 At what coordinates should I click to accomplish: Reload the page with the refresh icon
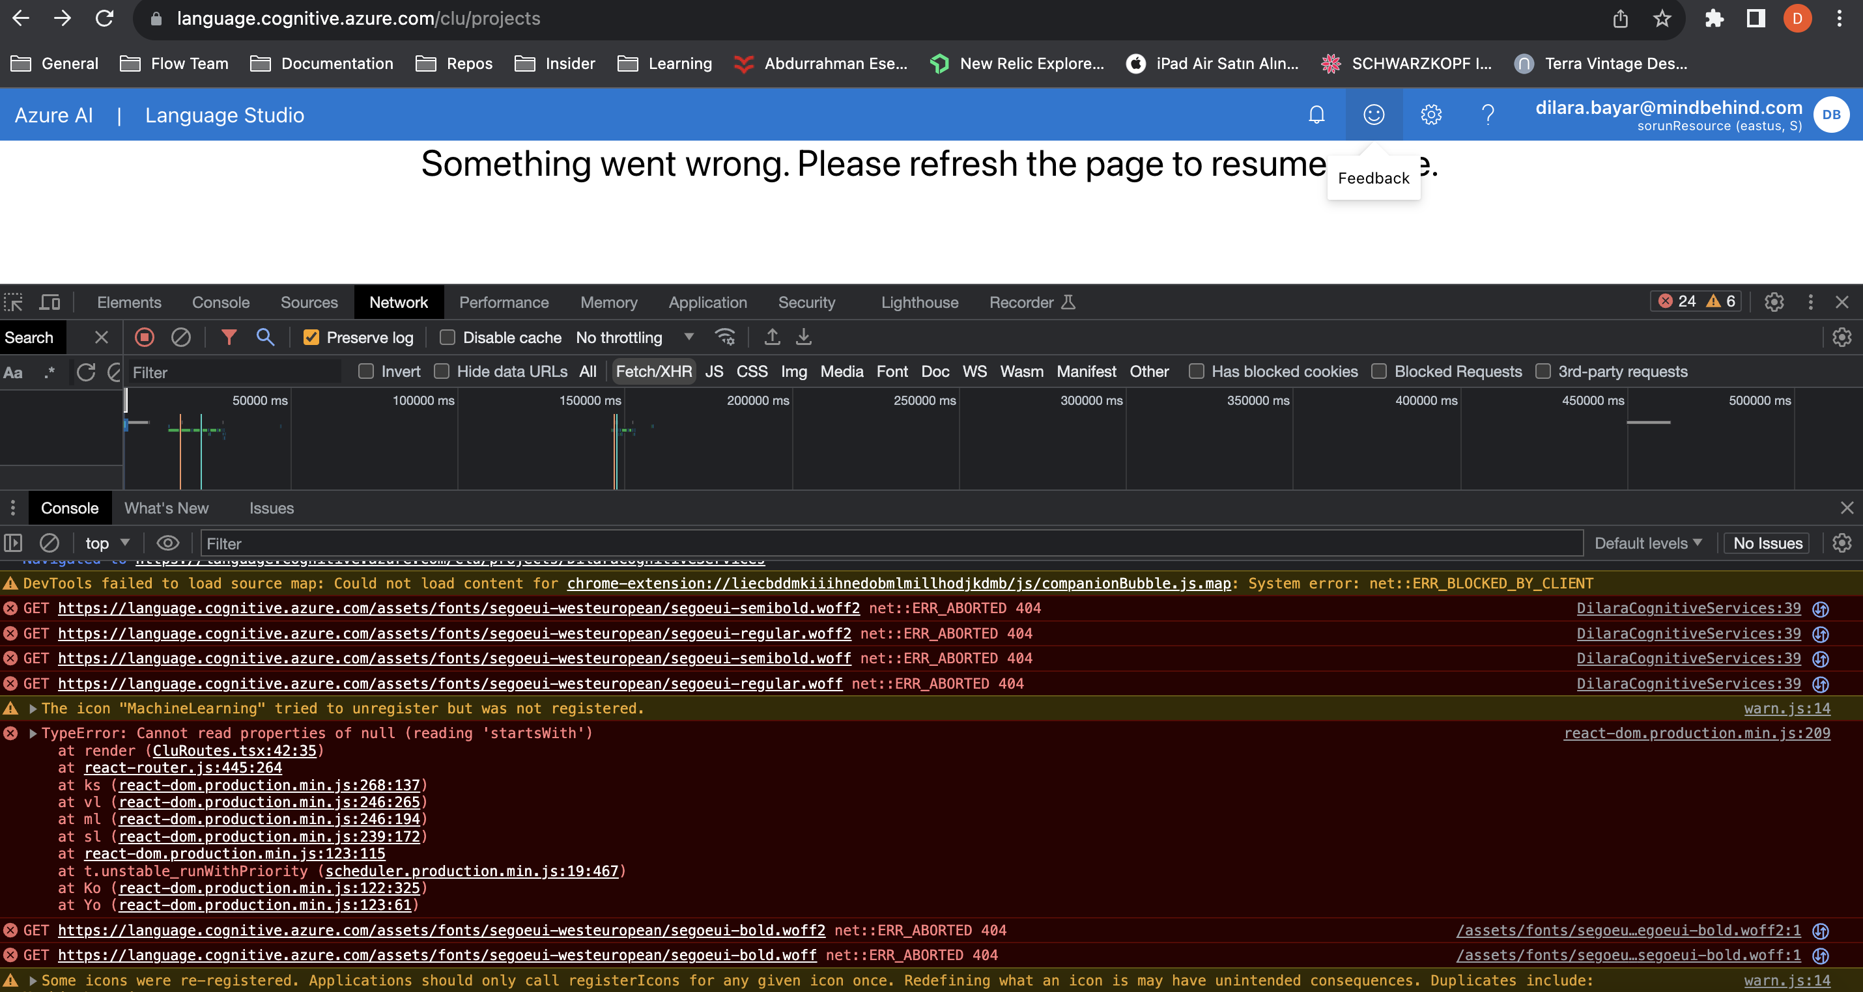[x=105, y=19]
